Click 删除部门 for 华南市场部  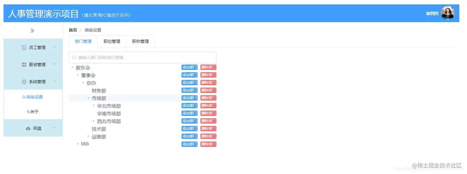(208, 113)
